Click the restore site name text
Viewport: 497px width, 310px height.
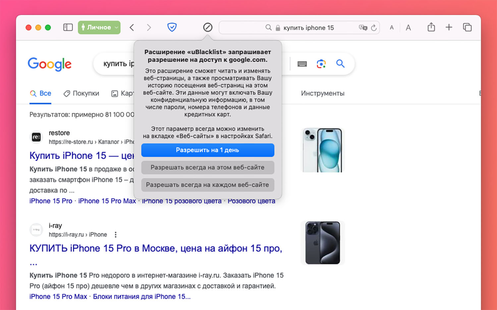(x=59, y=133)
